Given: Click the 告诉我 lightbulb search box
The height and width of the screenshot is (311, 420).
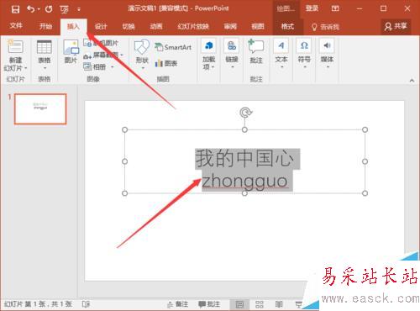Looking at the screenshot, I should pyautogui.click(x=325, y=27).
